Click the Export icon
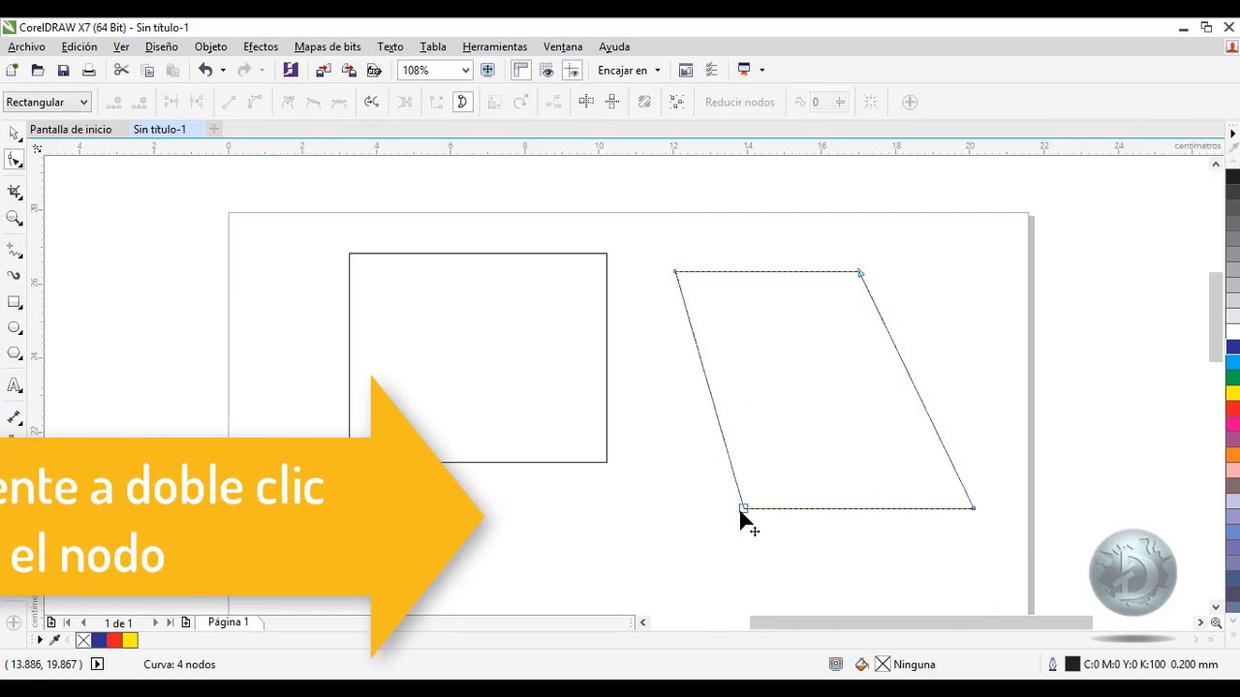 (x=349, y=70)
